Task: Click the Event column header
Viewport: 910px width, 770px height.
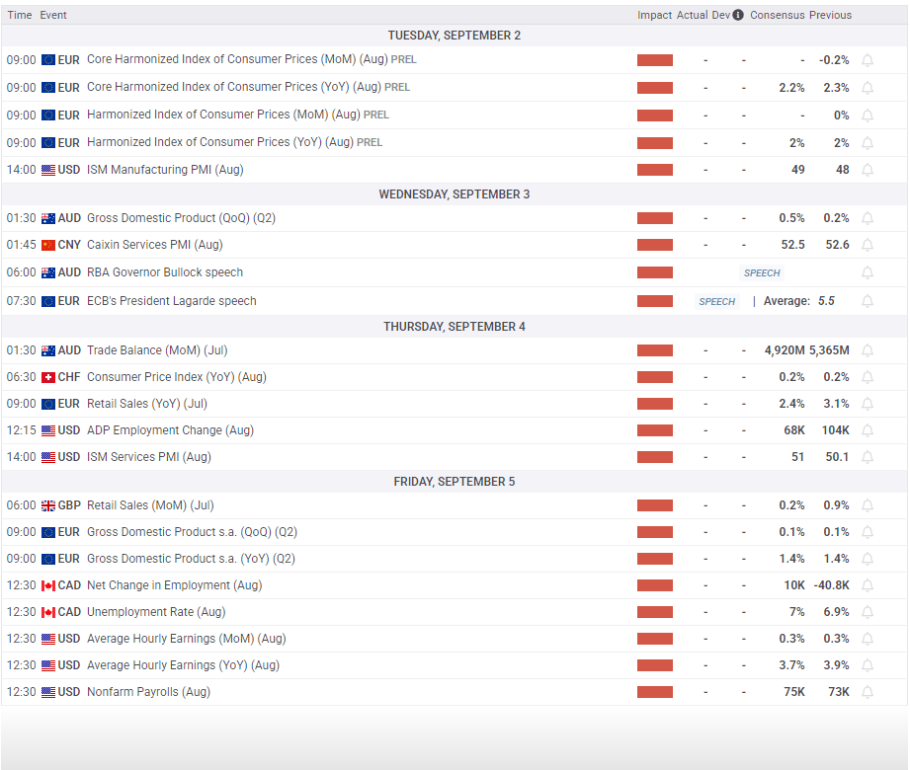Action: [52, 15]
